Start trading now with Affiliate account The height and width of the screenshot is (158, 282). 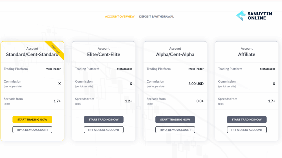247,120
